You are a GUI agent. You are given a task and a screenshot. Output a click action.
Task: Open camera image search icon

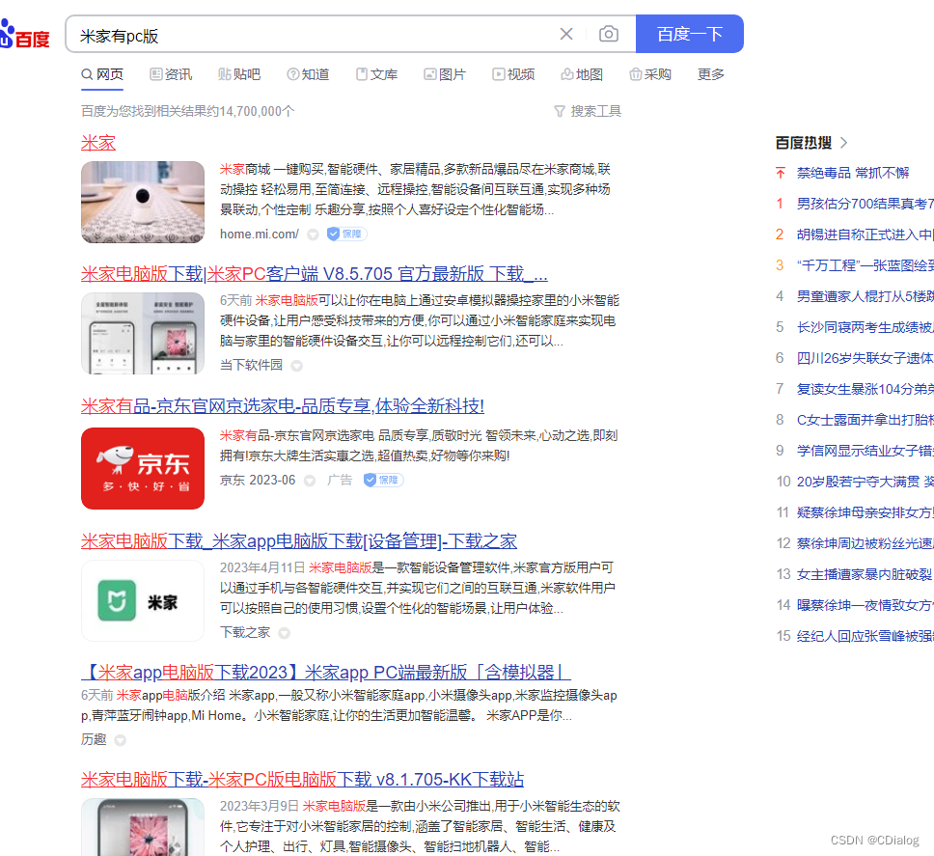pos(608,34)
